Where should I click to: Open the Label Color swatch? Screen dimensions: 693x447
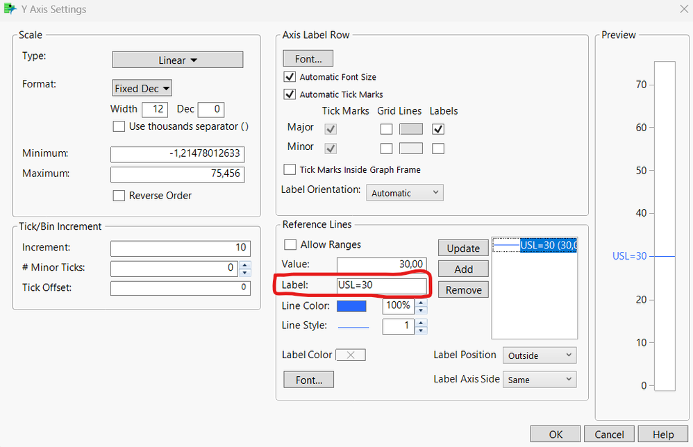coord(351,355)
